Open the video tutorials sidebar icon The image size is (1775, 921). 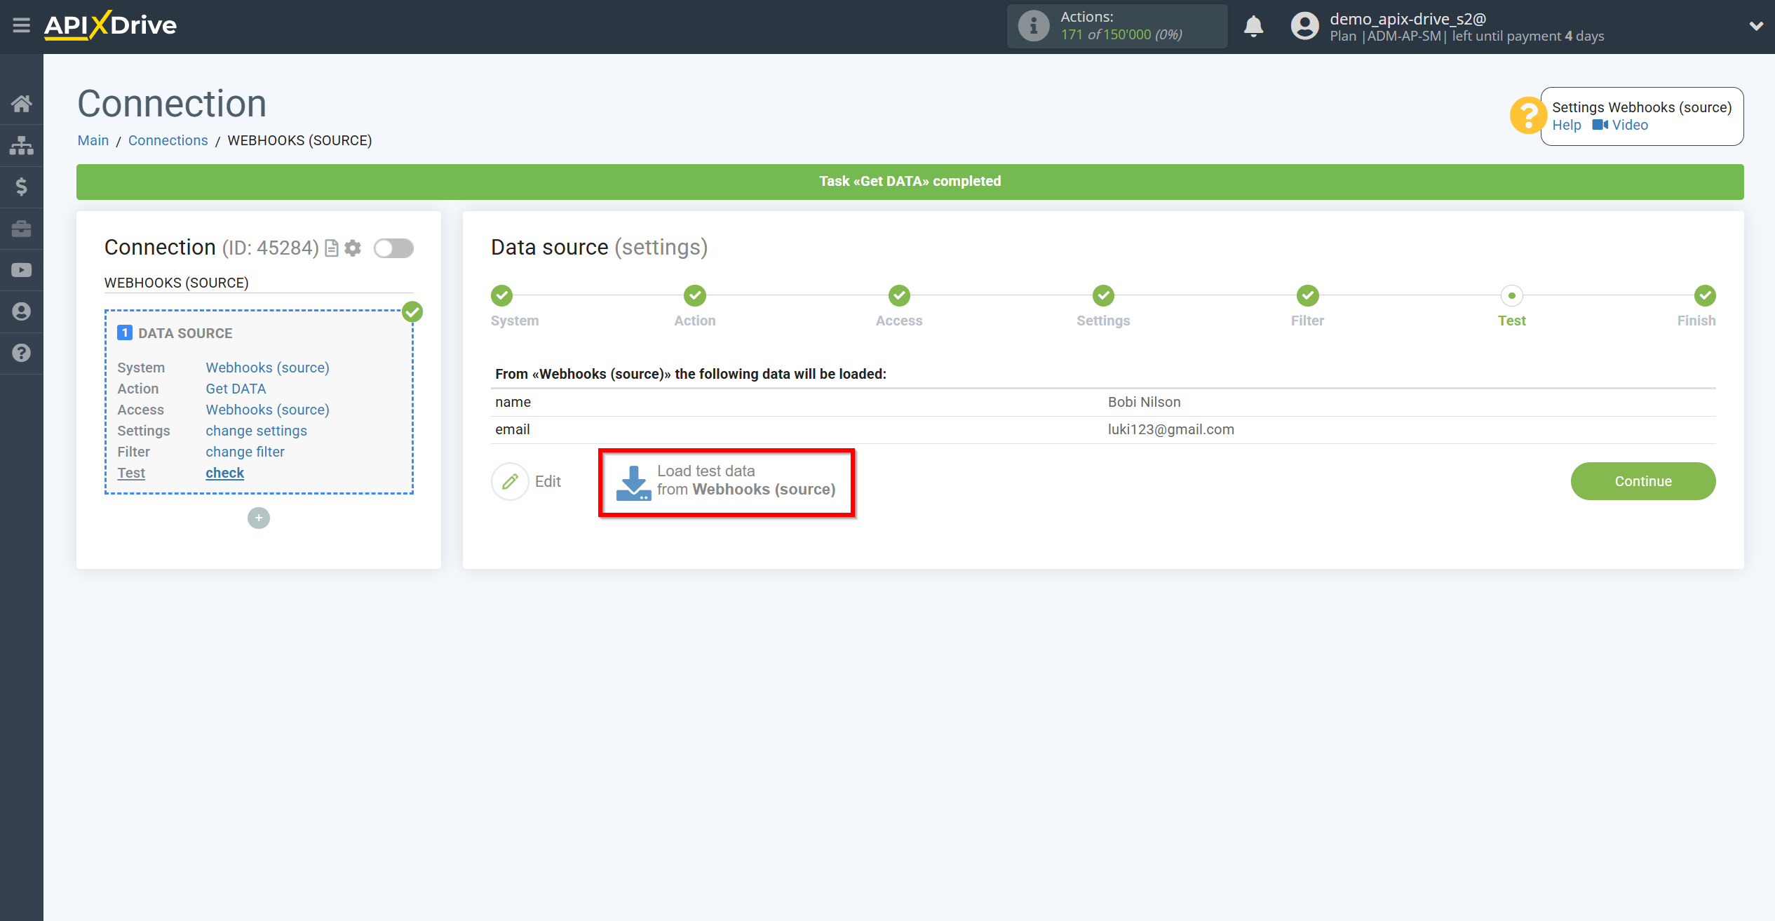coord(21,270)
